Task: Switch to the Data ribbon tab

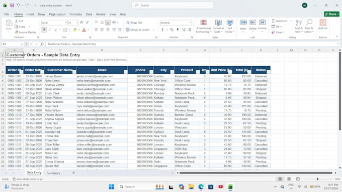Action: (89, 14)
